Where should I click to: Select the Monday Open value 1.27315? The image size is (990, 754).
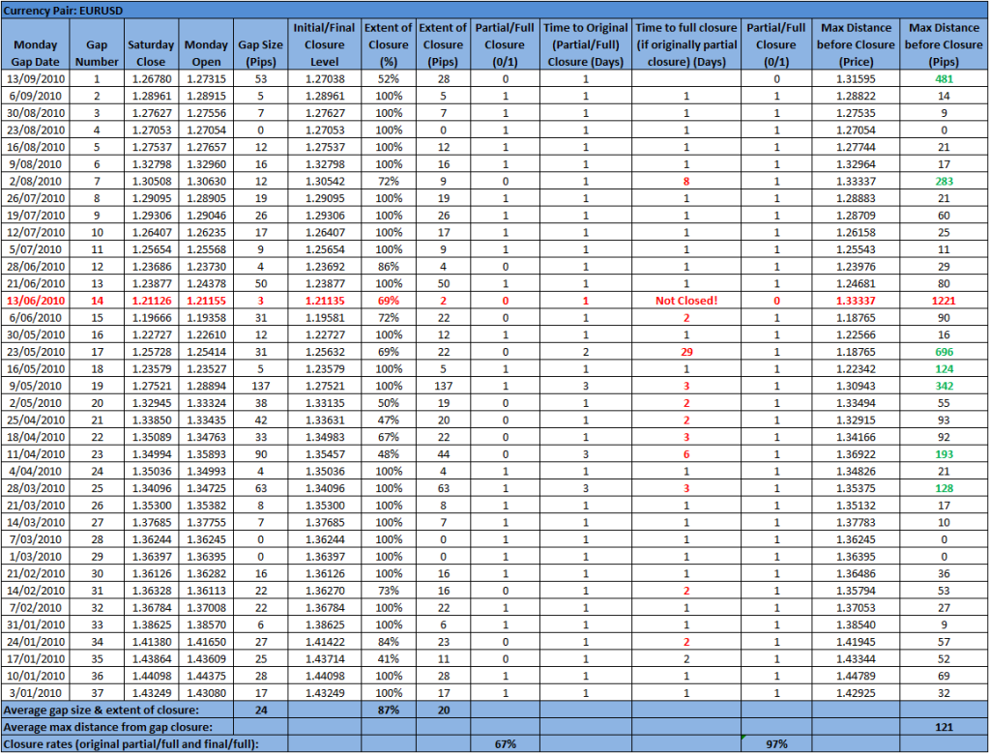(x=206, y=79)
